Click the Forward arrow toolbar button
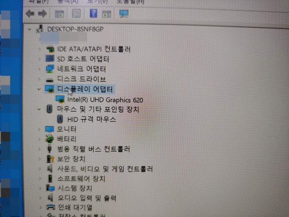289x217 pixels. click(42, 14)
